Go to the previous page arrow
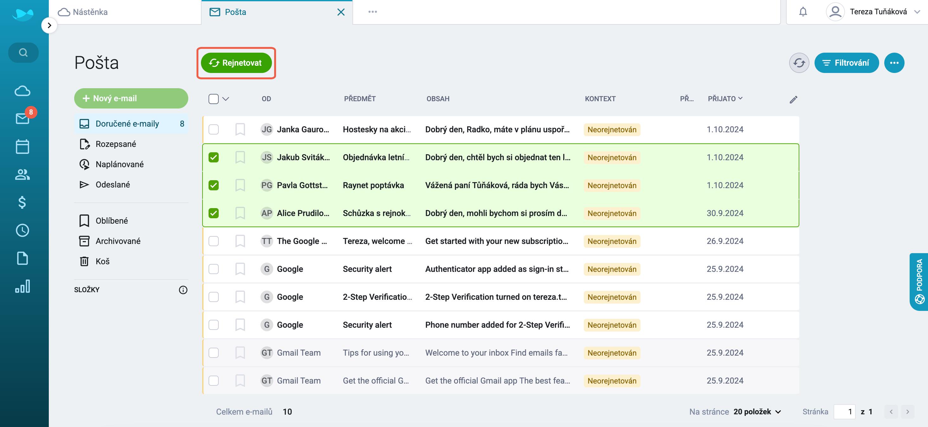Image resolution: width=928 pixels, height=427 pixels. 891,412
